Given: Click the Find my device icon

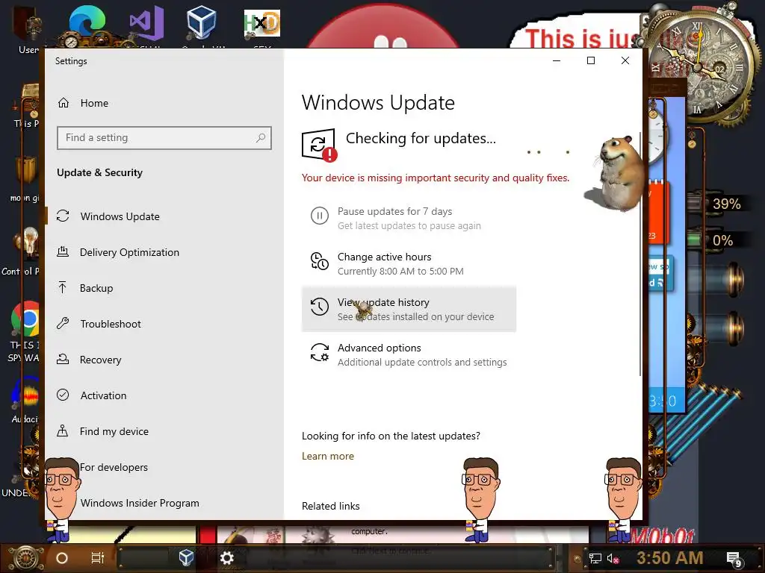Looking at the screenshot, I should (x=63, y=430).
